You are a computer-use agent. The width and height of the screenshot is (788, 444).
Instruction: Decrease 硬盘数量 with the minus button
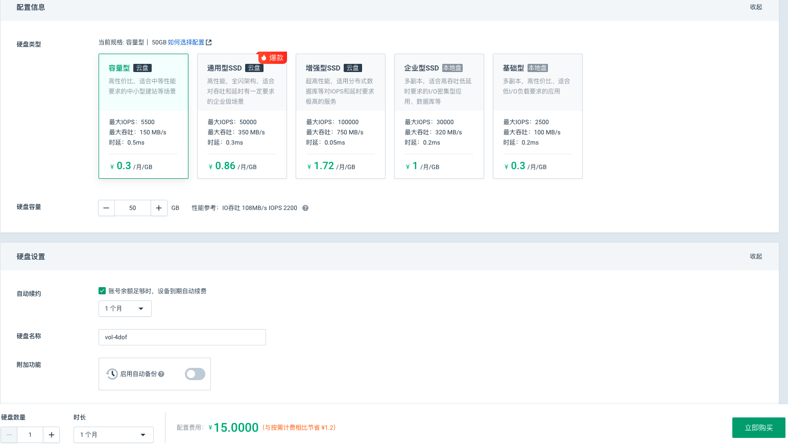pos(9,435)
